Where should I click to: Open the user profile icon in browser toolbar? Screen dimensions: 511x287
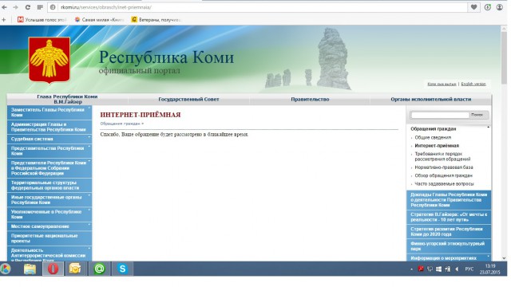point(500,7)
